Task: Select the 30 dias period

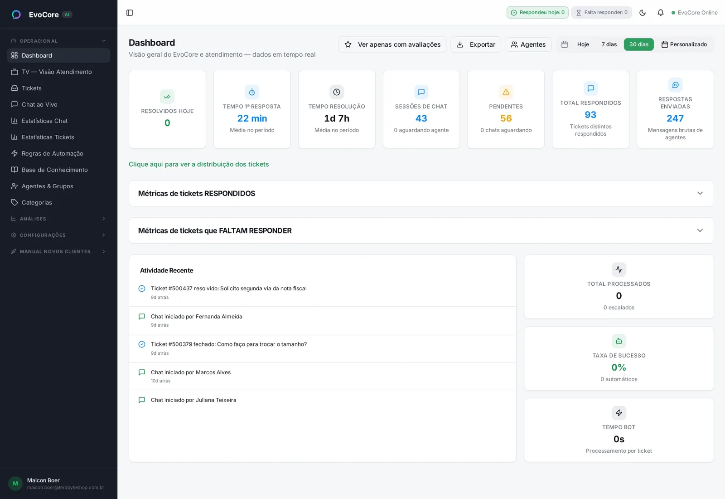Action: [639, 44]
